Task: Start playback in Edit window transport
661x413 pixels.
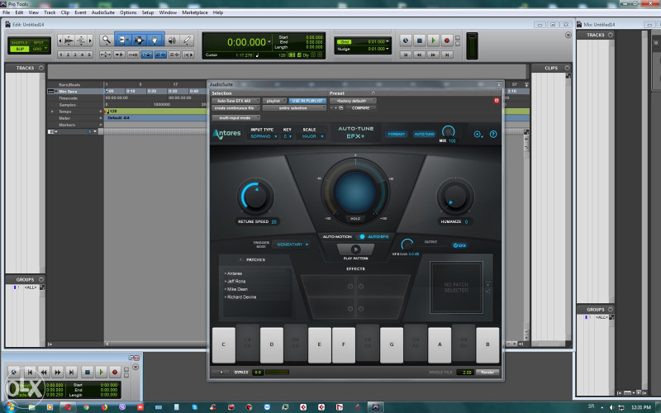Action: [433, 40]
